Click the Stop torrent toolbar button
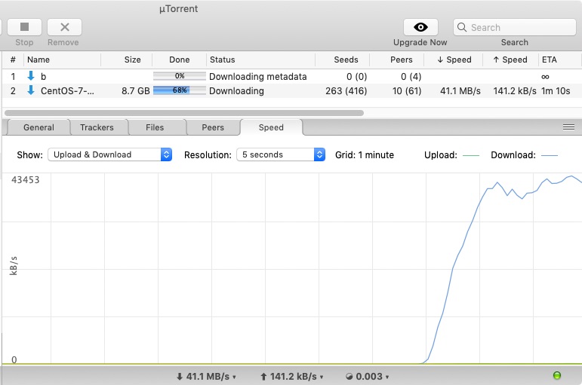Viewport: 582px width, 385px height. coord(24,27)
